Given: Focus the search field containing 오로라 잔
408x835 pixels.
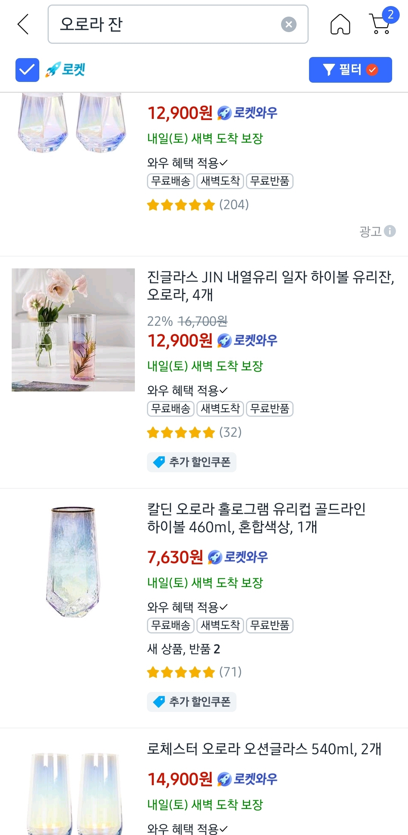Looking at the screenshot, I should [x=166, y=25].
